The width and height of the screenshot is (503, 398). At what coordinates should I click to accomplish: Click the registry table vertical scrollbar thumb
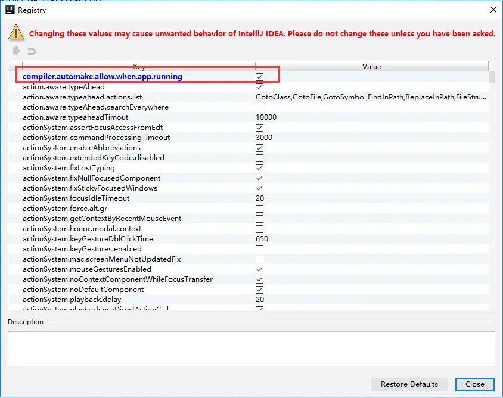pyautogui.click(x=492, y=77)
